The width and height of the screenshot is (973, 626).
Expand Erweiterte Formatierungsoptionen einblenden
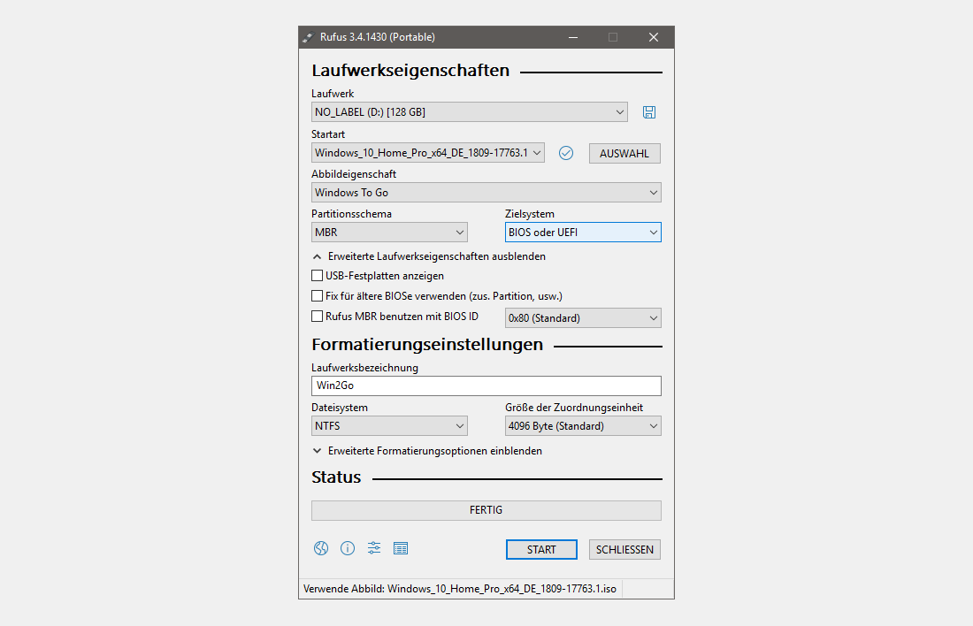pos(427,451)
